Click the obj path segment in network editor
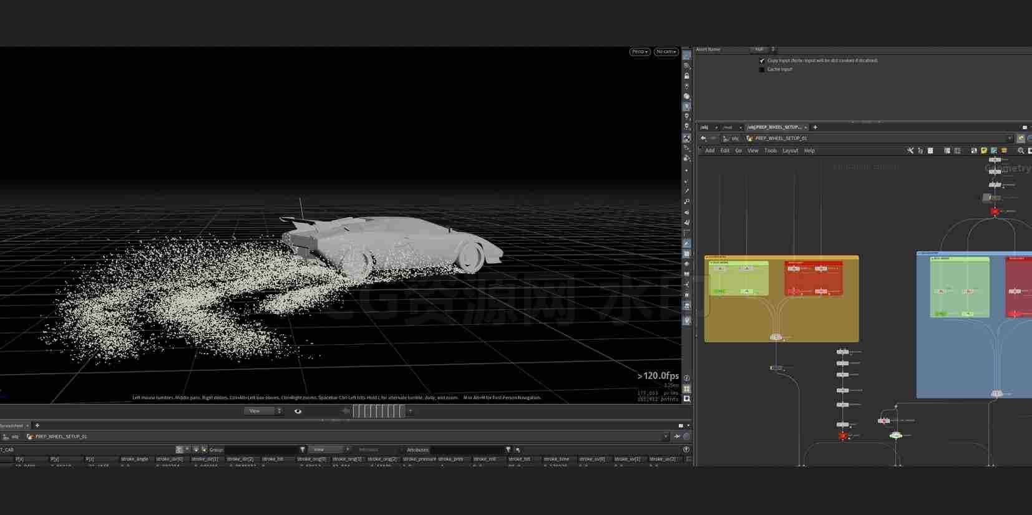The width and height of the screenshot is (1032, 515). 731,138
